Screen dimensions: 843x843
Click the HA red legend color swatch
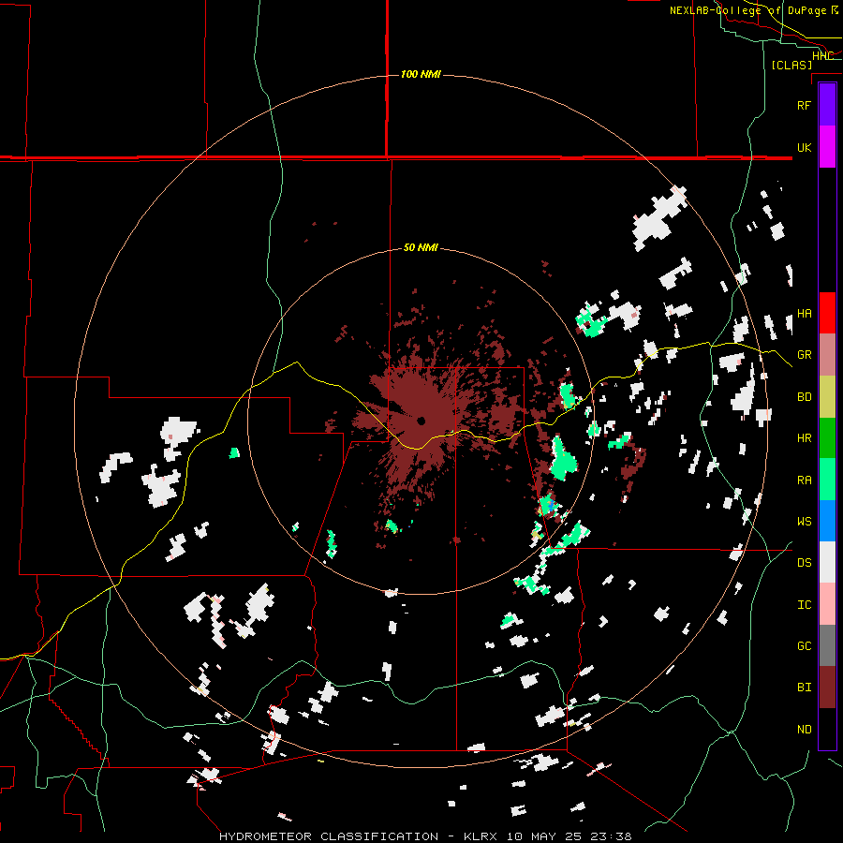tap(827, 313)
